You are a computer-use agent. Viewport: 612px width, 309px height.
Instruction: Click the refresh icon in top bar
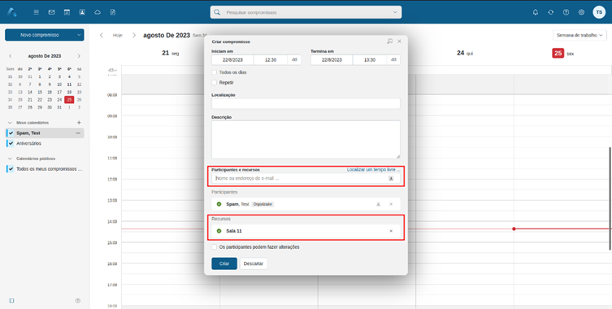point(551,12)
